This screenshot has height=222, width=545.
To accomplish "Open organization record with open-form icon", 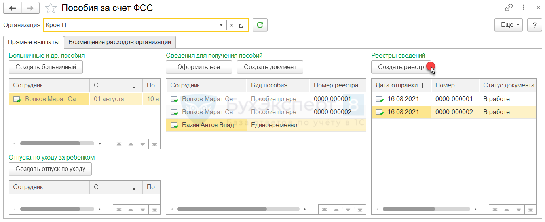I will click(242, 25).
